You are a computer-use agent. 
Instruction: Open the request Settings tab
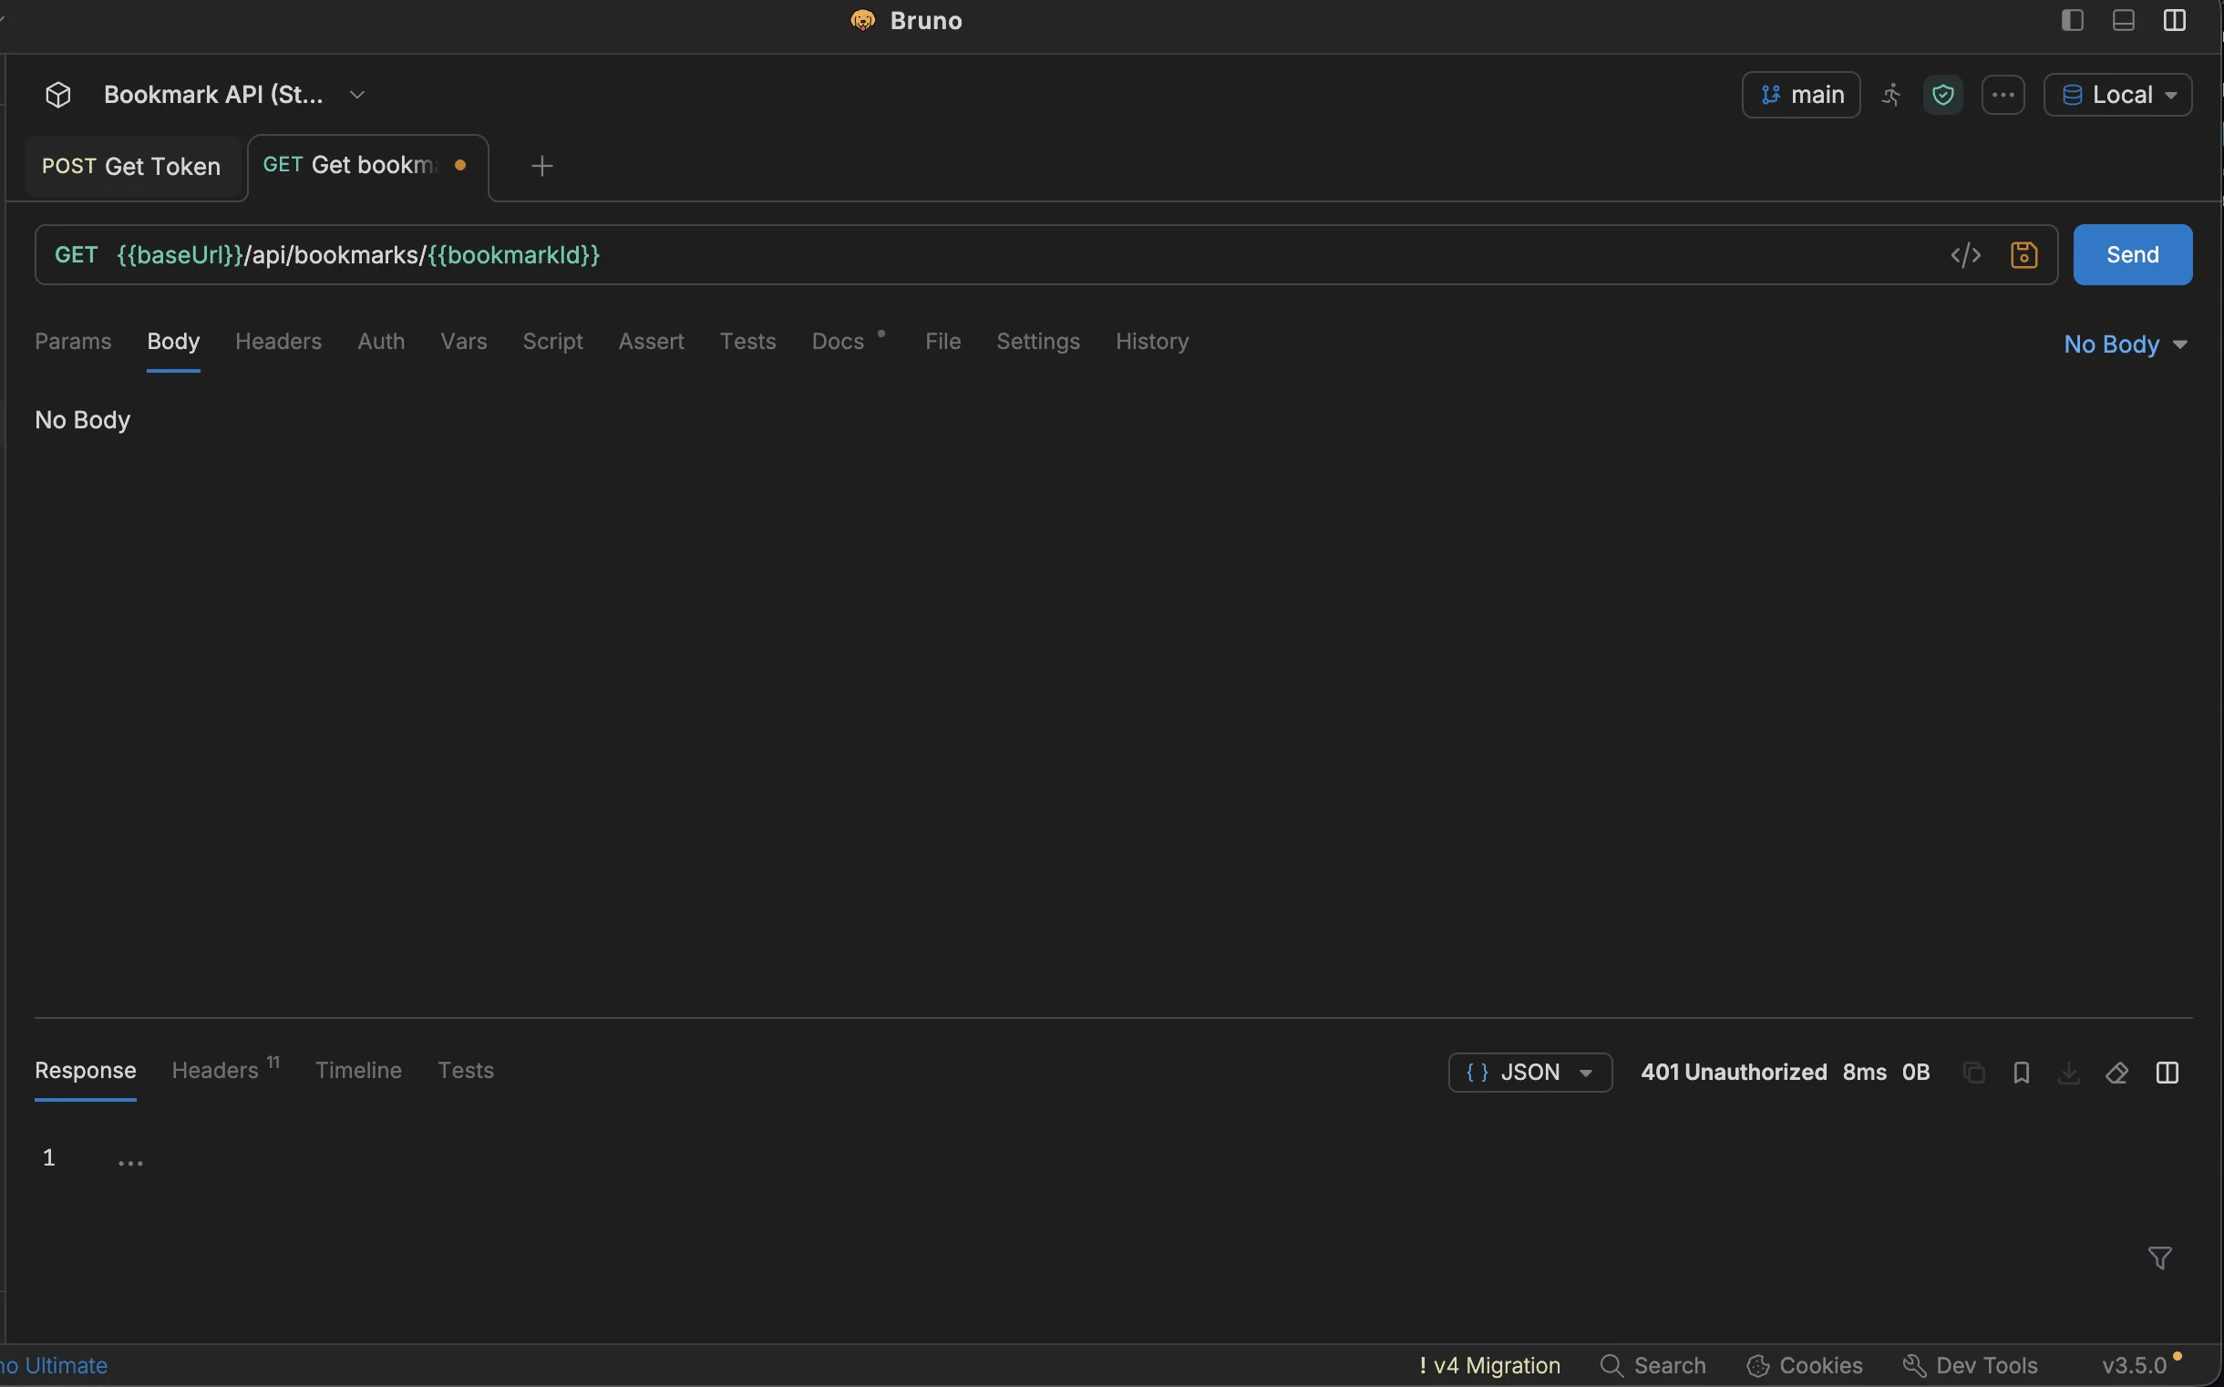(x=1037, y=341)
